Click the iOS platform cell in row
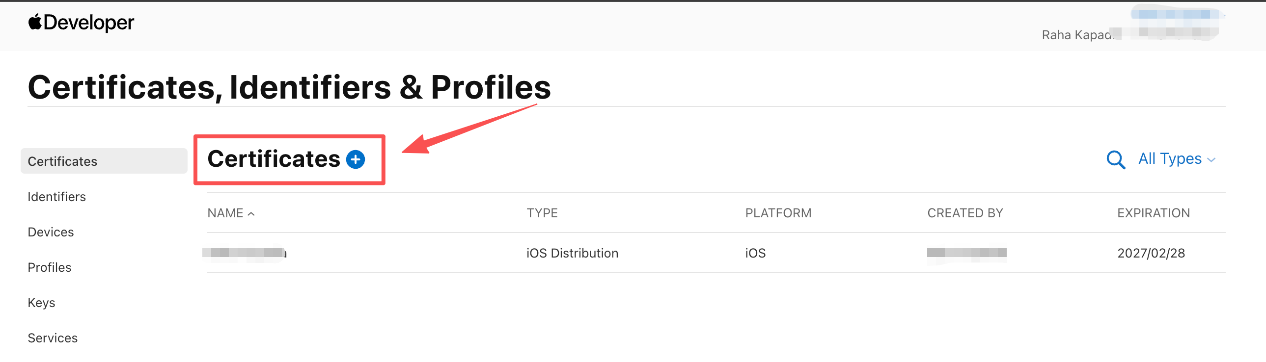The image size is (1266, 362). tap(755, 253)
